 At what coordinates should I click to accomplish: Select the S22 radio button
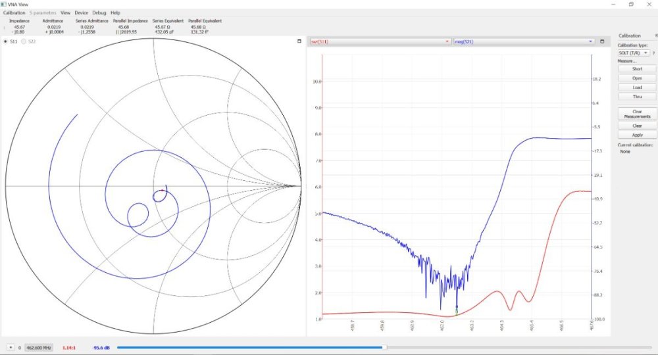pos(25,41)
